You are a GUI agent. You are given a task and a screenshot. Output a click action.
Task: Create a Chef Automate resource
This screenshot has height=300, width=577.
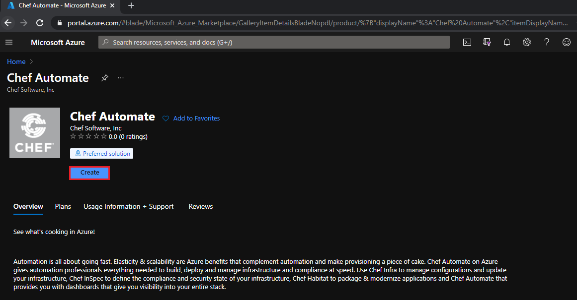[89, 172]
